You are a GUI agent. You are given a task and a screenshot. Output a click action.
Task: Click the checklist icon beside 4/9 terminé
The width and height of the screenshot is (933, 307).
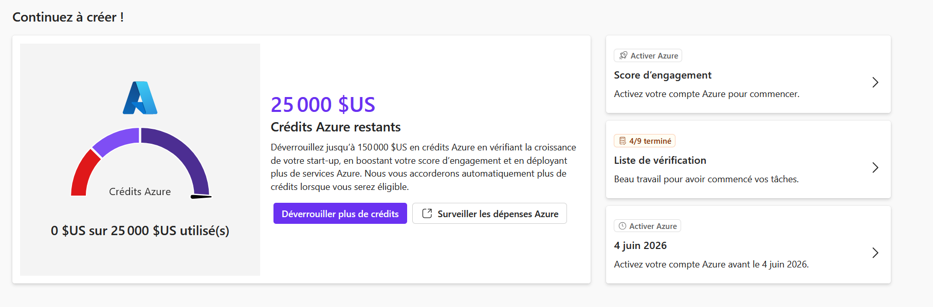pos(623,141)
